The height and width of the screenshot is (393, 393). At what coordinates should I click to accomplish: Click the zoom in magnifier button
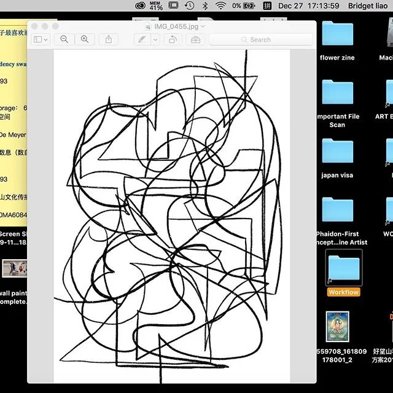pyautogui.click(x=85, y=39)
